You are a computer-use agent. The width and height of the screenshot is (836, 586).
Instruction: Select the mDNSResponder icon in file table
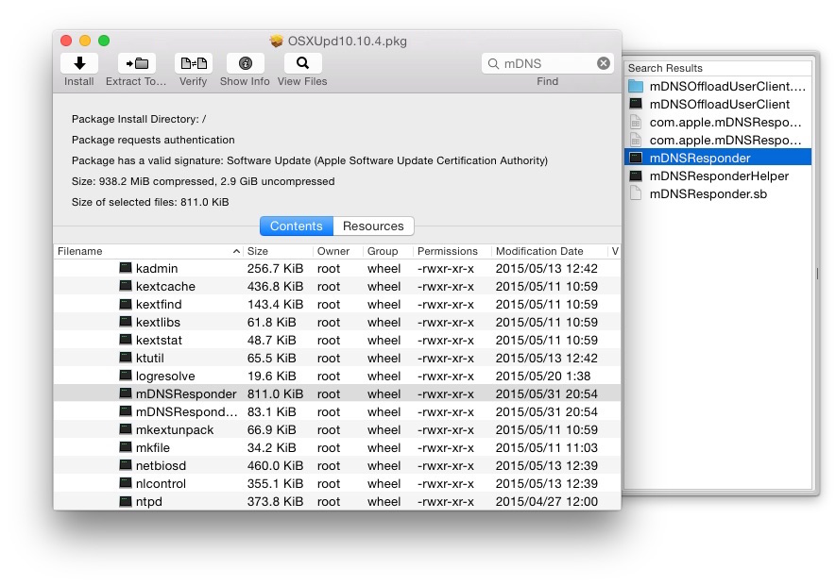[126, 393]
